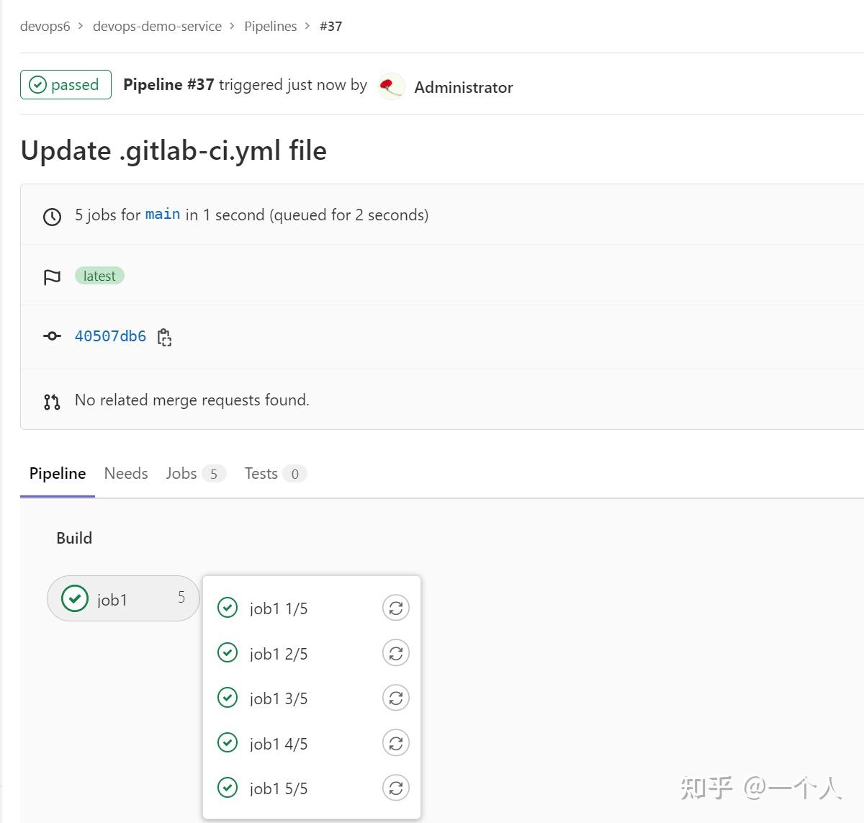Retry the job1 5/5 job
Viewport: 864px width, 823px height.
(x=395, y=788)
